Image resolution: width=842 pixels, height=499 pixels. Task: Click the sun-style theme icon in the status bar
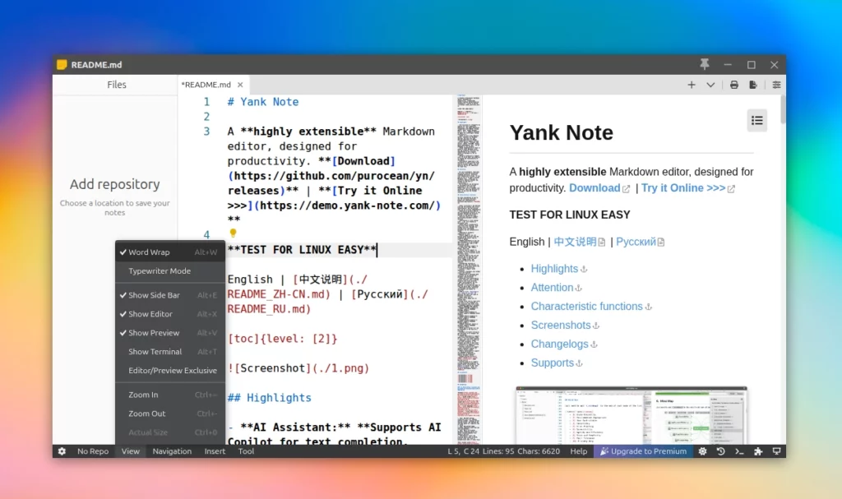pyautogui.click(x=702, y=451)
